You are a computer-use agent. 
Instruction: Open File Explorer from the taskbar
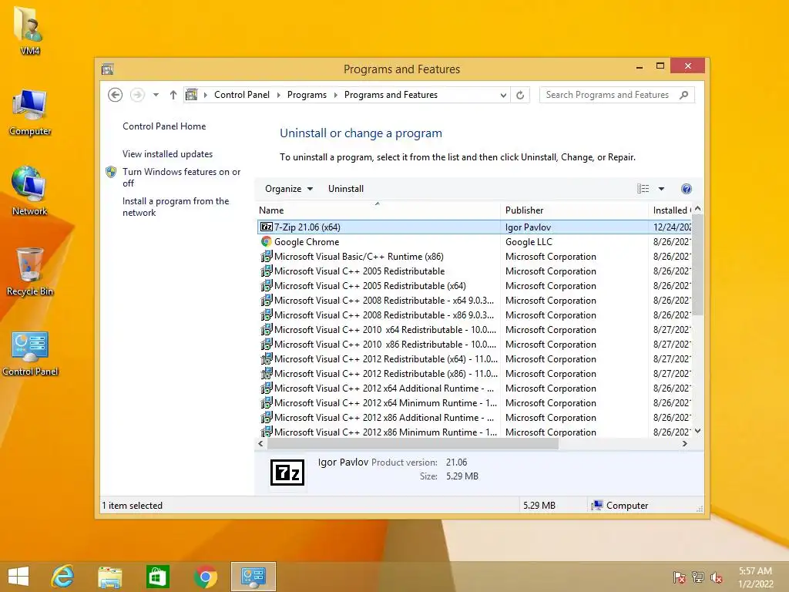110,577
